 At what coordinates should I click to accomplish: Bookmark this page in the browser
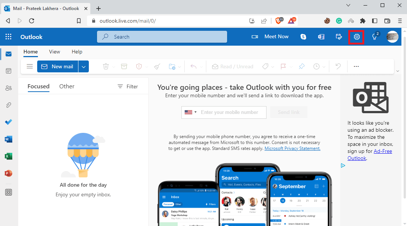[79, 21]
